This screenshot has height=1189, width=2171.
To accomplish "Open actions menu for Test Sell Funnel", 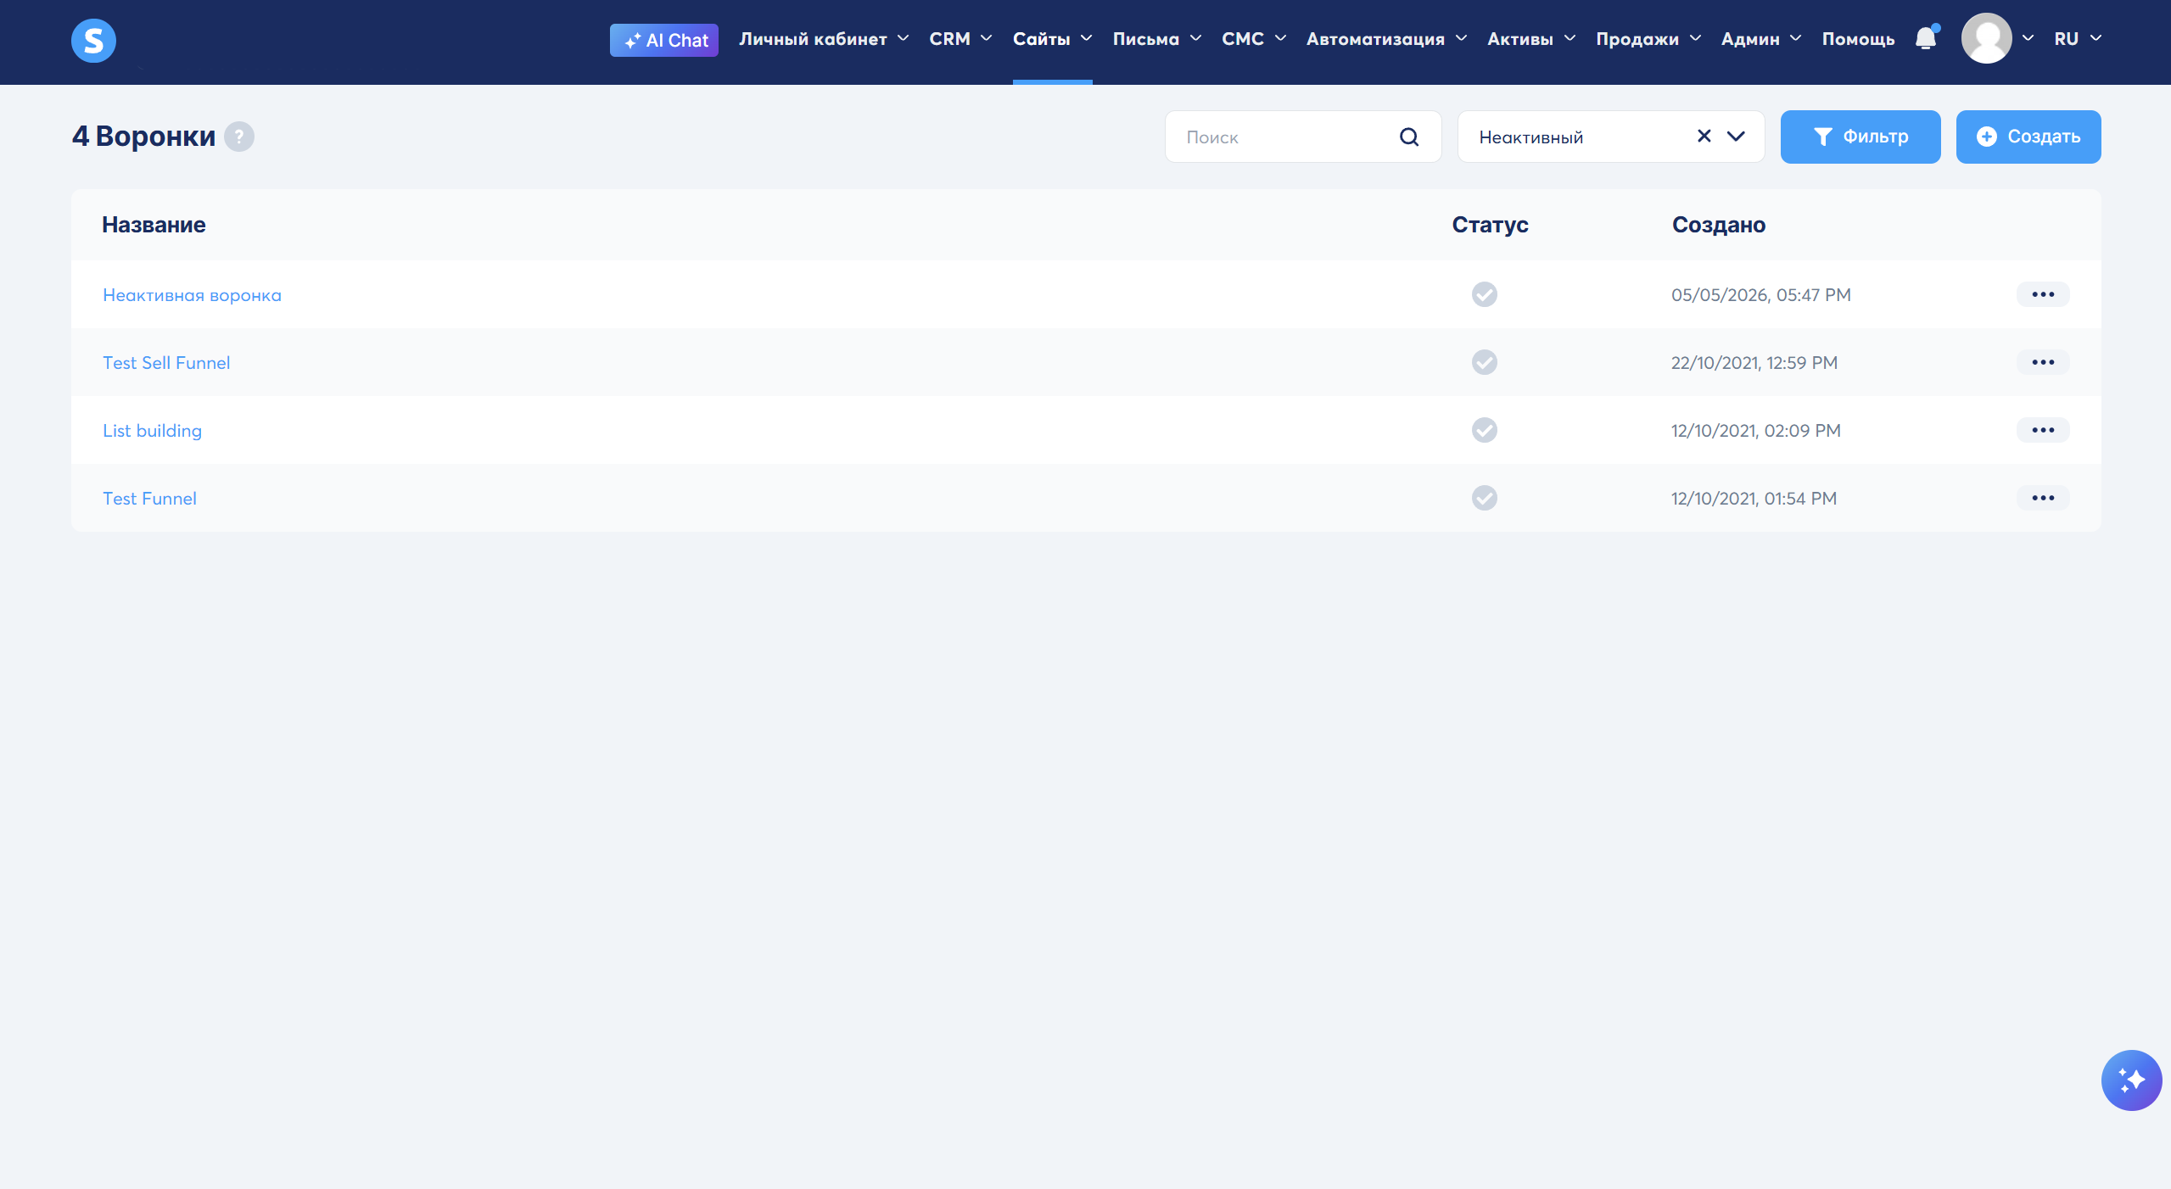I will tap(2043, 362).
